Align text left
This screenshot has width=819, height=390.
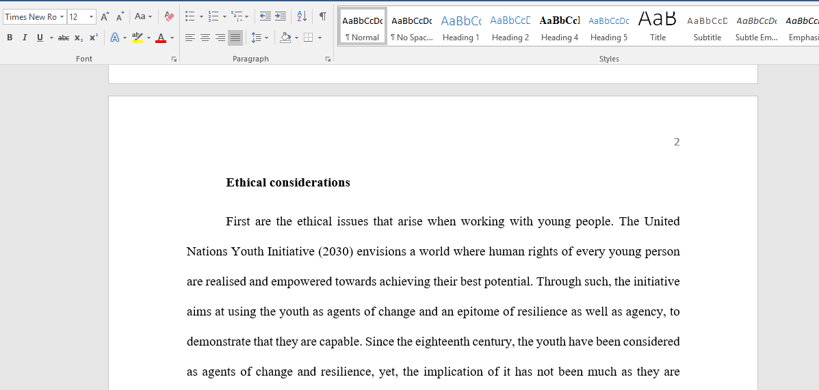point(190,38)
